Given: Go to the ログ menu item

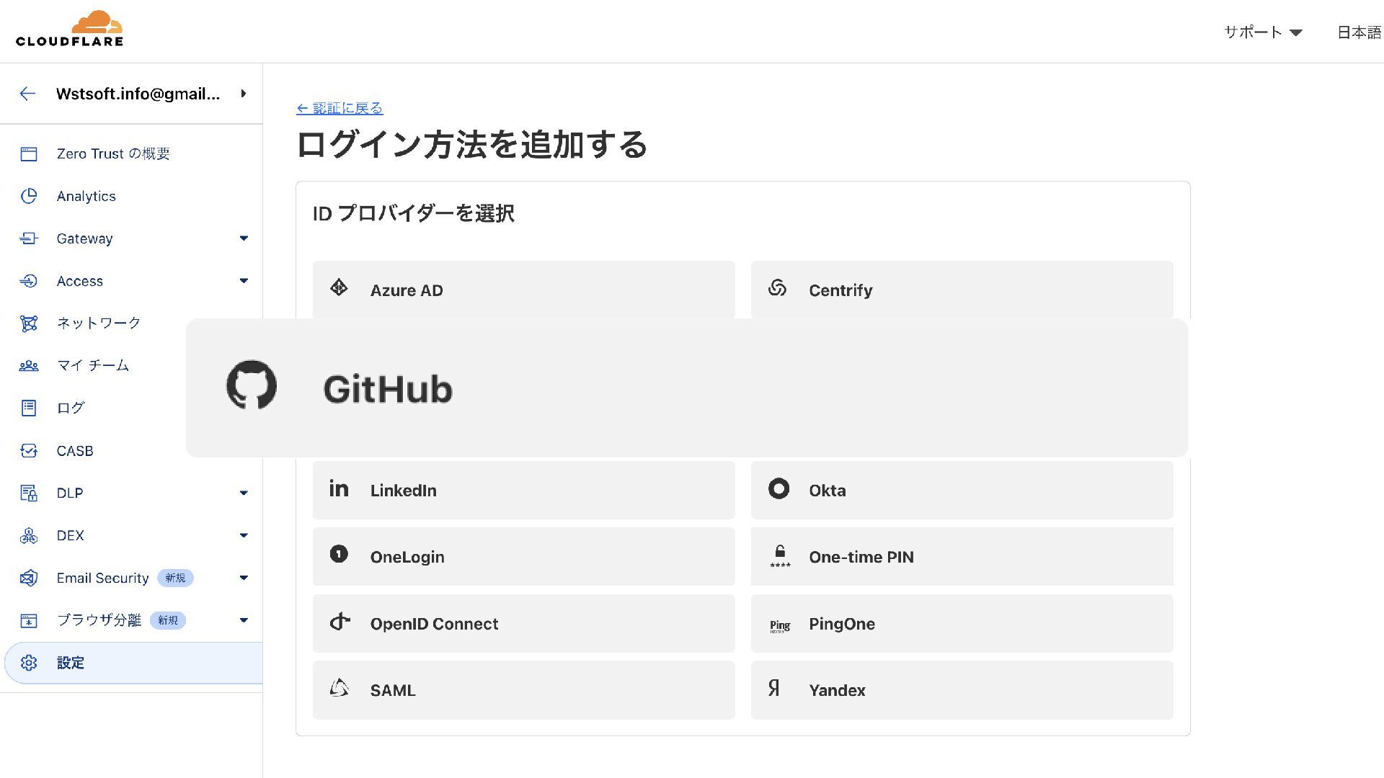Looking at the screenshot, I should [x=71, y=408].
